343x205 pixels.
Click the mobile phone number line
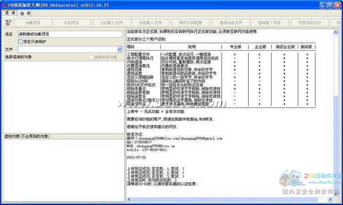click(x=147, y=150)
